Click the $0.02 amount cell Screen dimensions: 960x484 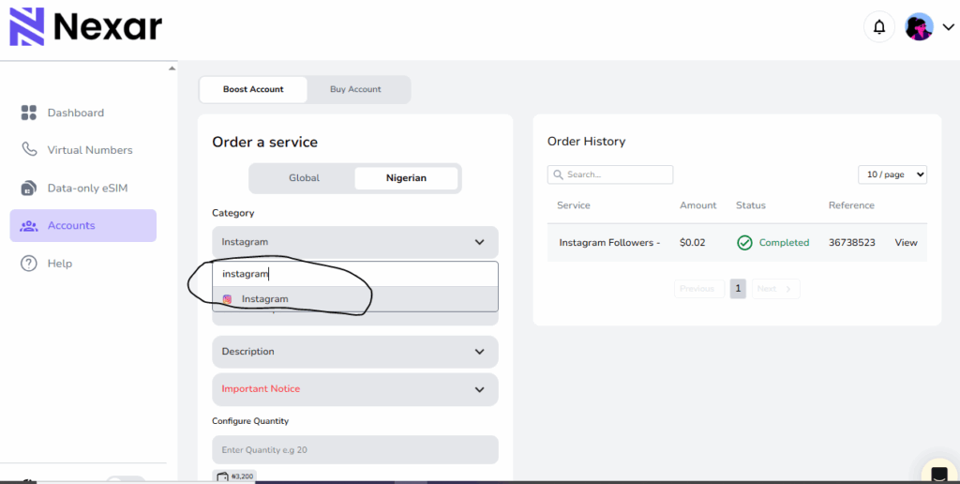click(x=693, y=243)
